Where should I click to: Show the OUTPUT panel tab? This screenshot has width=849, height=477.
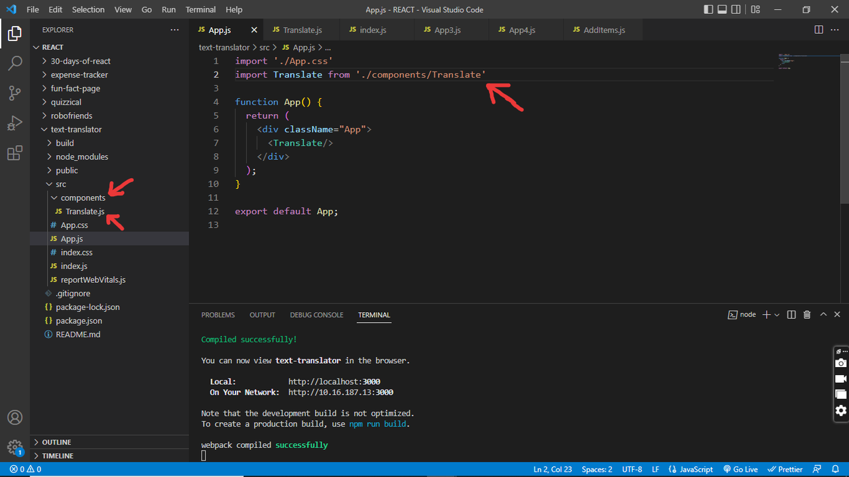[262, 315]
